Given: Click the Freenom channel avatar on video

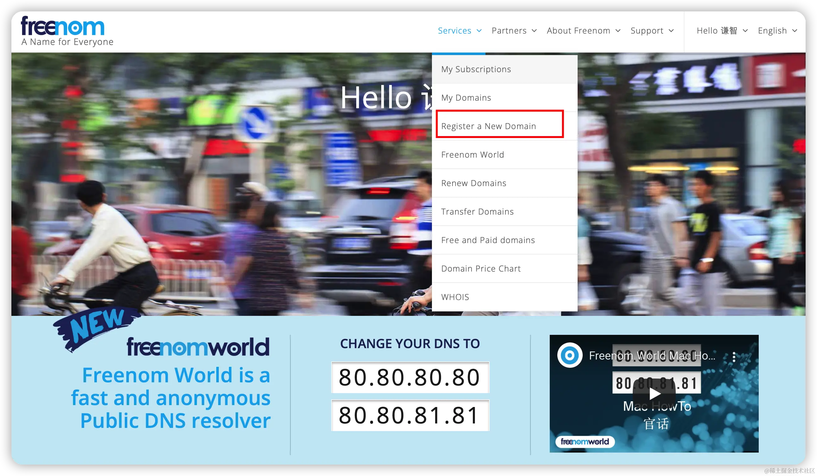Looking at the screenshot, I should coord(570,355).
